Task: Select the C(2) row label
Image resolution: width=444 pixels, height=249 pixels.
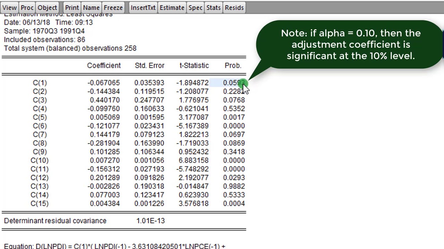Action: click(x=40, y=92)
